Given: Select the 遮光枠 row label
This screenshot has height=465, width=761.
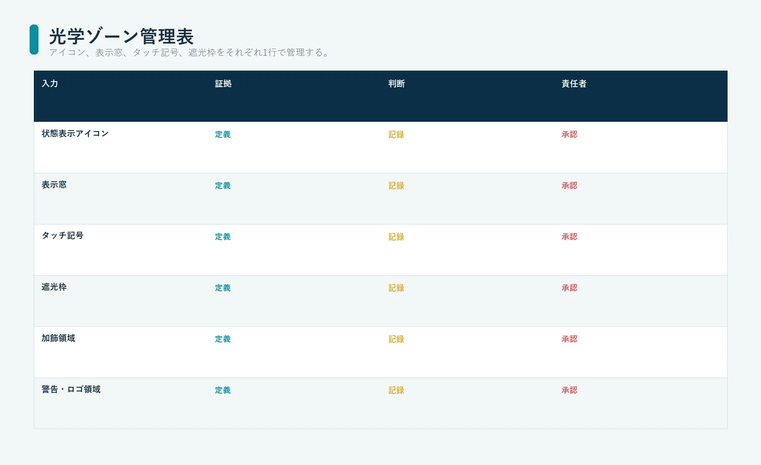Looking at the screenshot, I should tap(54, 287).
